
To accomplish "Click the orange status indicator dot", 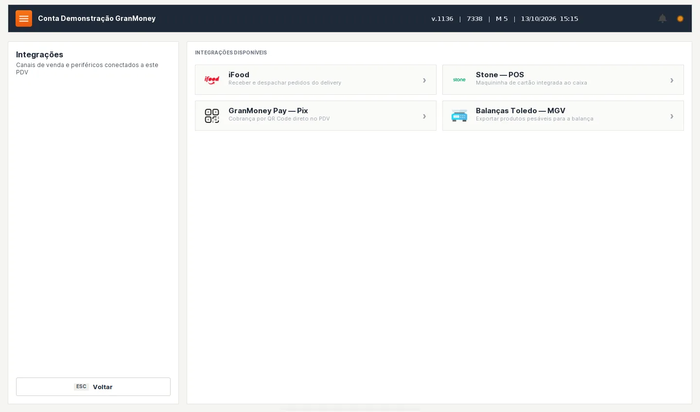I will click(680, 18).
